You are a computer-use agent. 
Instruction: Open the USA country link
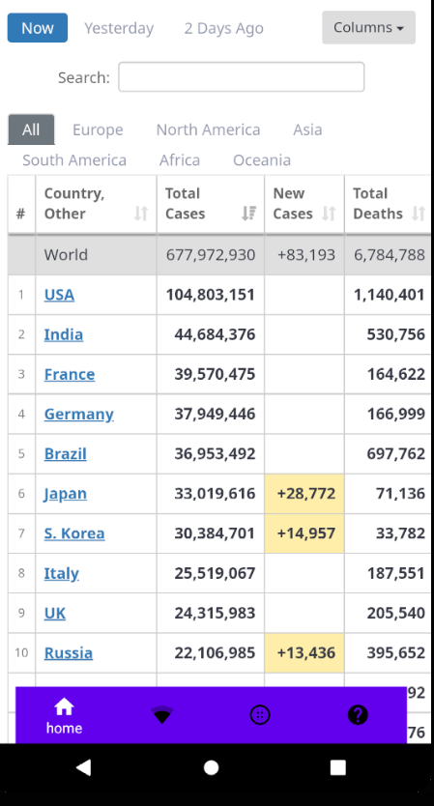tap(59, 295)
